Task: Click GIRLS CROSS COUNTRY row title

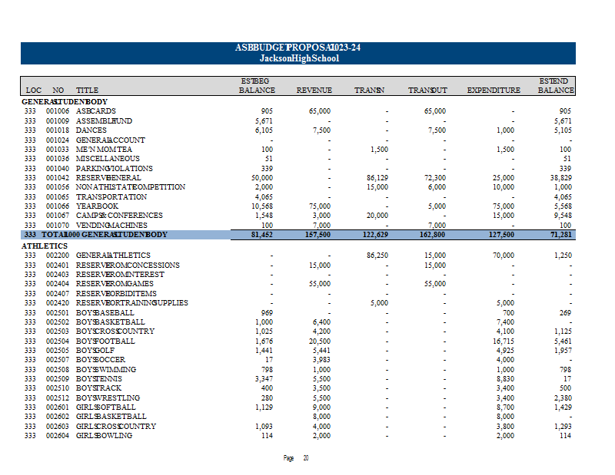Action: pyautogui.click(x=116, y=427)
